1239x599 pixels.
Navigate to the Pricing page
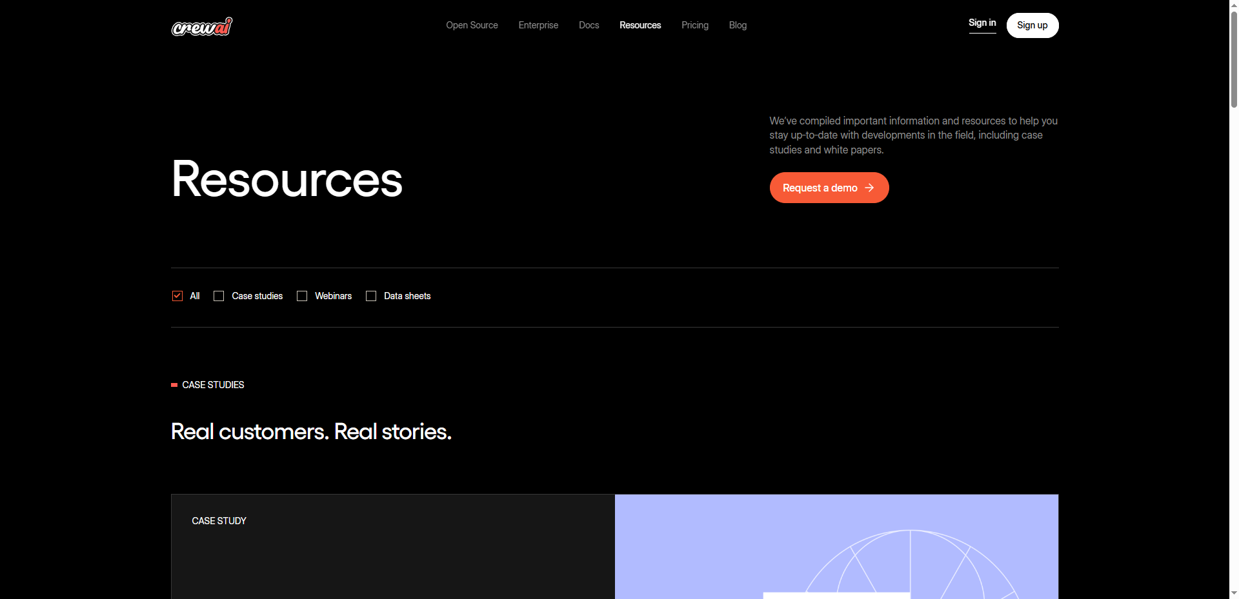coord(694,25)
